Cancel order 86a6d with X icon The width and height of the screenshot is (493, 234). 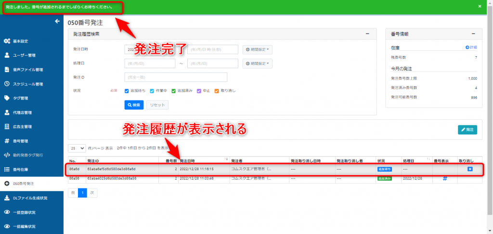click(x=470, y=169)
